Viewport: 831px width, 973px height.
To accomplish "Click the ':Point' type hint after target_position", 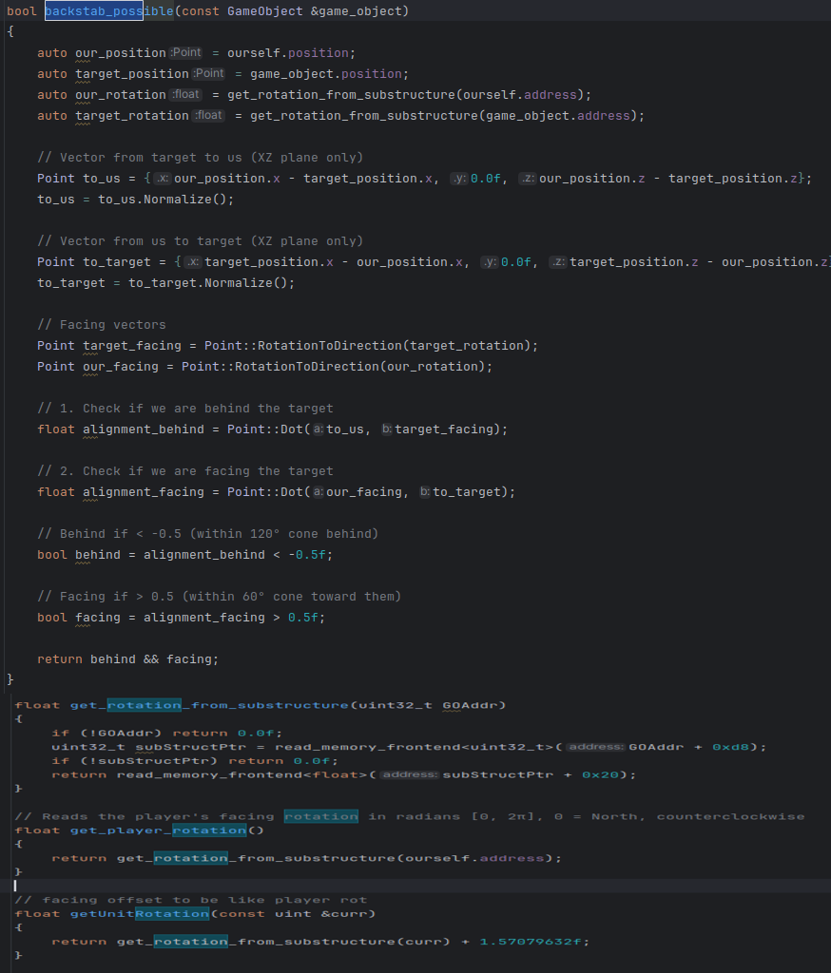I will click(x=209, y=73).
